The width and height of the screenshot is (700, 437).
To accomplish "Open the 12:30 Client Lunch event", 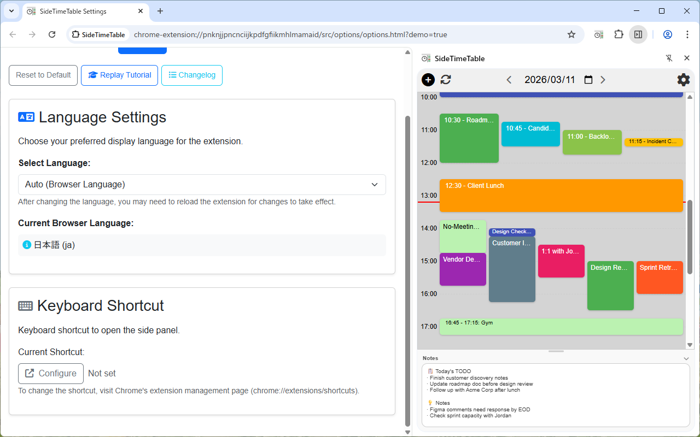I will pos(561,195).
